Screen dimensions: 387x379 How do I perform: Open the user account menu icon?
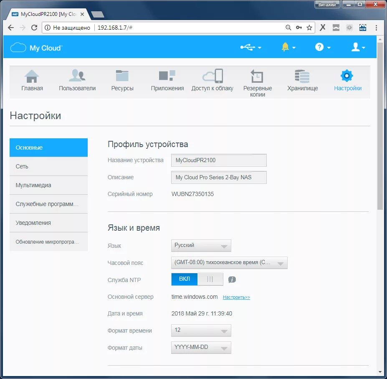coord(358,47)
